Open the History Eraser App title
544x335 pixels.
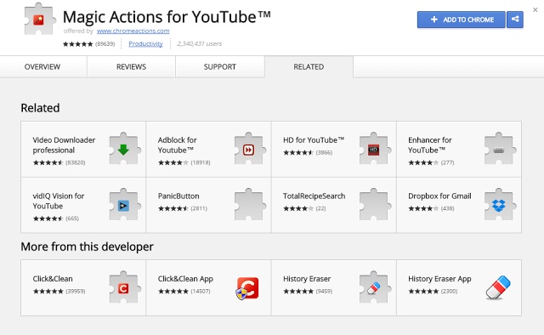tap(439, 279)
